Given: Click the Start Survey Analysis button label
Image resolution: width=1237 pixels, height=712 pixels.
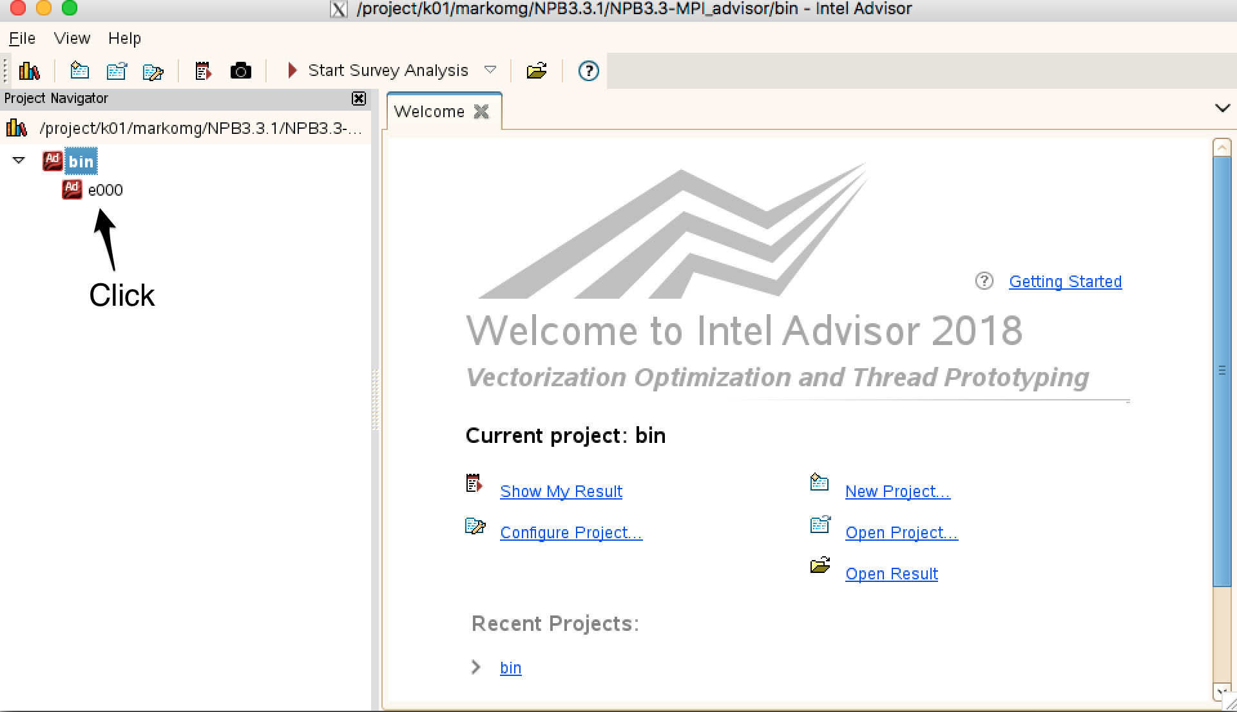Looking at the screenshot, I should pos(388,70).
